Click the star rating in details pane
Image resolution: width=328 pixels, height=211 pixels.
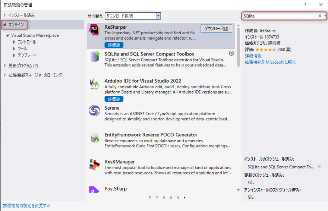(x=265, y=50)
